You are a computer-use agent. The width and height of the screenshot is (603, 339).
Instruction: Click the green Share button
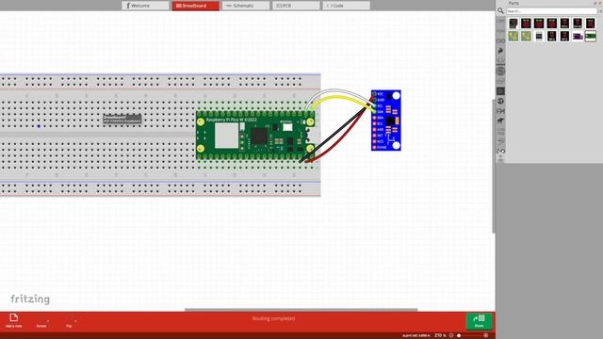(479, 321)
